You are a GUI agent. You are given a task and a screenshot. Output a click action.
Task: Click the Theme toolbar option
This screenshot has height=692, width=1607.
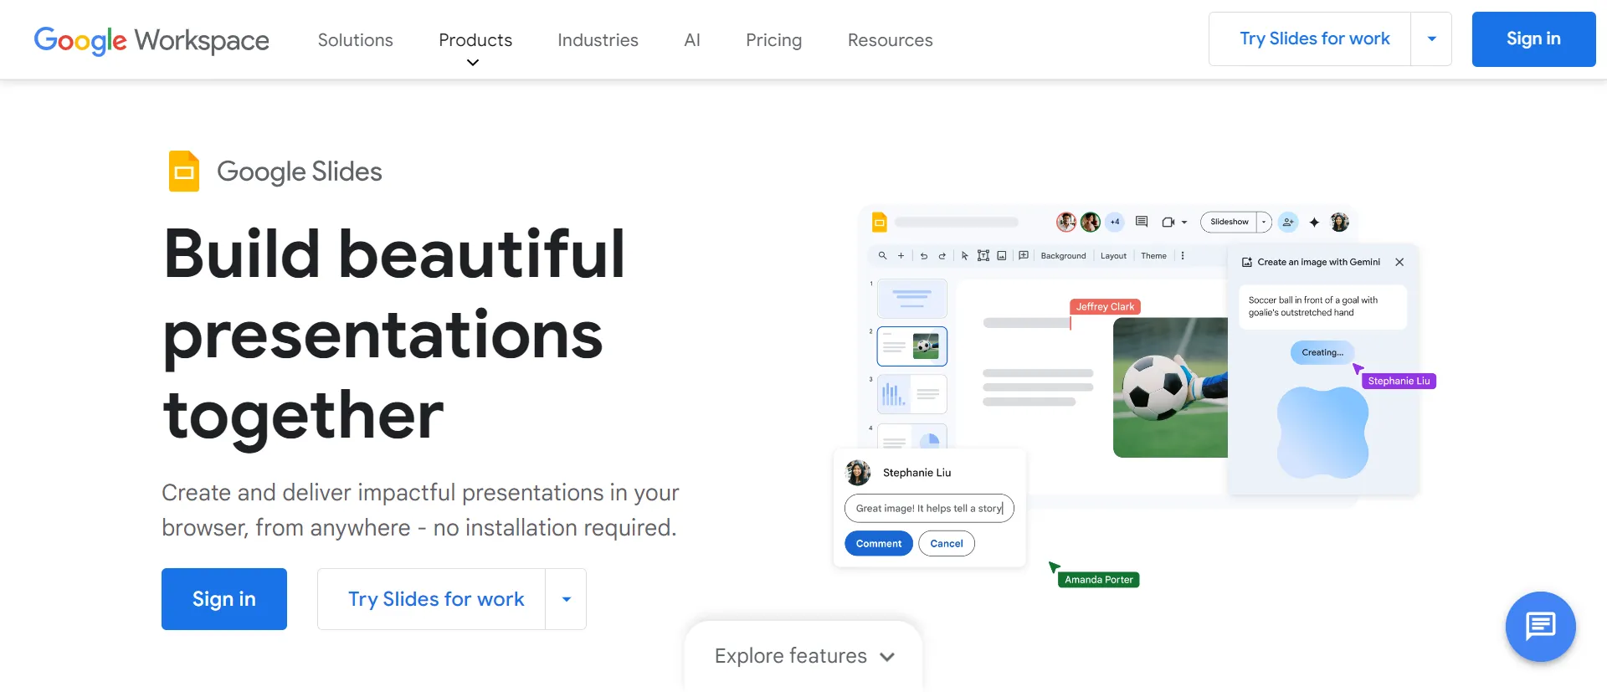[x=1153, y=256]
